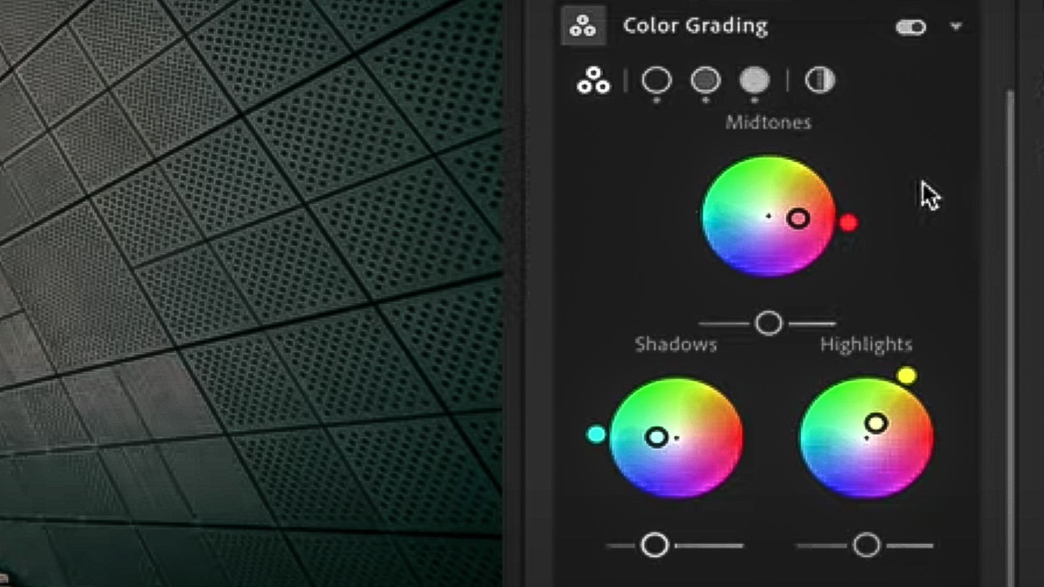The image size is (1044, 587).
Task: Click the Shadows tonal range icon
Action: click(x=657, y=81)
